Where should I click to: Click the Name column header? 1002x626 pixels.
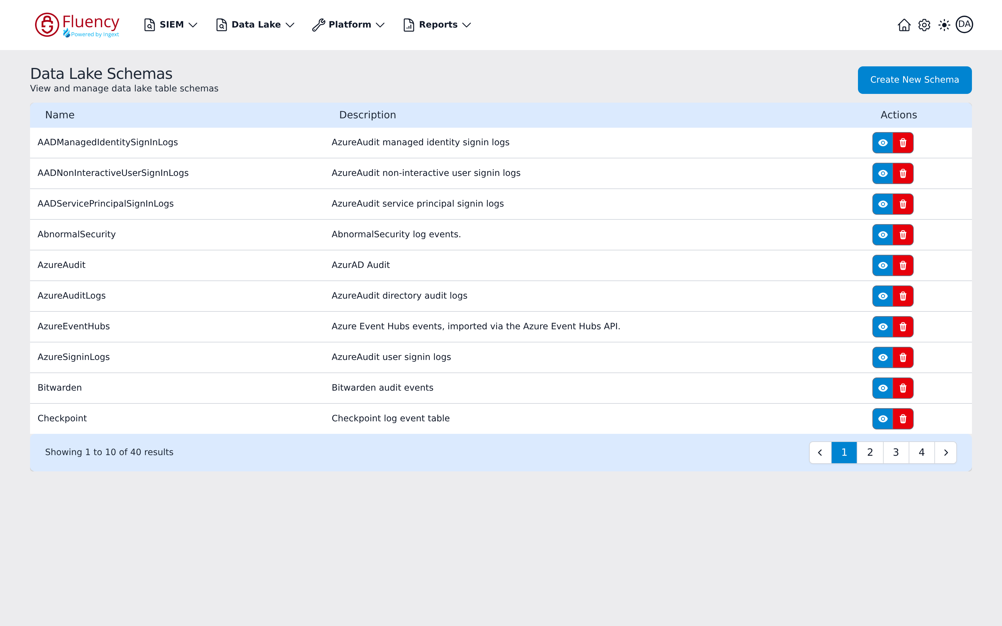click(59, 115)
